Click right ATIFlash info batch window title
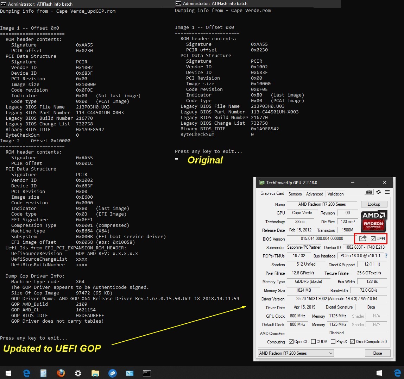The height and width of the screenshot is (379, 404). click(215, 4)
